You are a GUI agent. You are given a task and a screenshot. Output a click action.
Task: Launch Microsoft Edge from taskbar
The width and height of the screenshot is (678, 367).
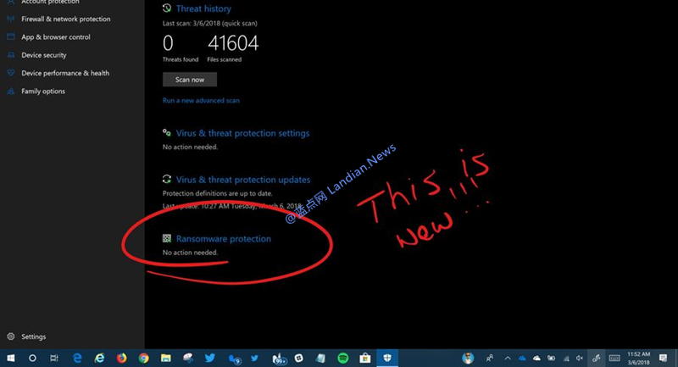[x=77, y=358]
